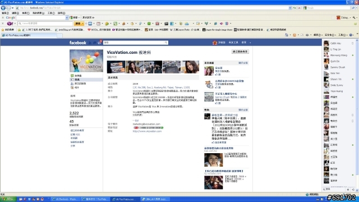359x202 pixels.
Task: Expand Google toolbar search box dropdown
Action: 67,17
